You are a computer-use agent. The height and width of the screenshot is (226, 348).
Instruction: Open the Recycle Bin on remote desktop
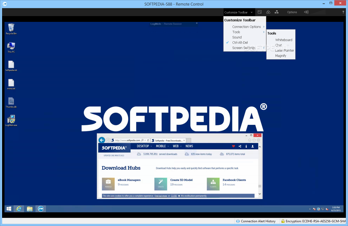coord(11,29)
